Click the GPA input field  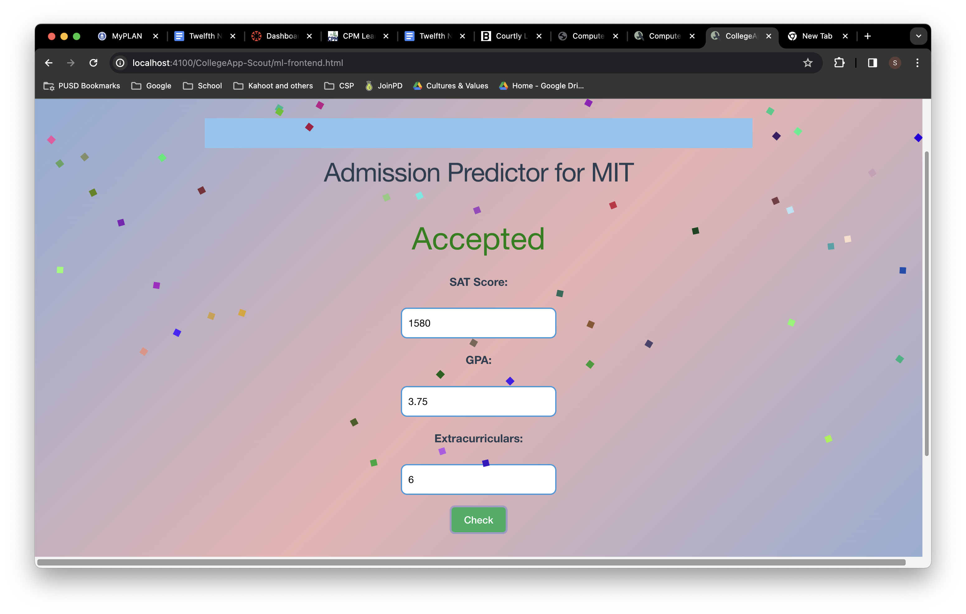[x=478, y=402]
